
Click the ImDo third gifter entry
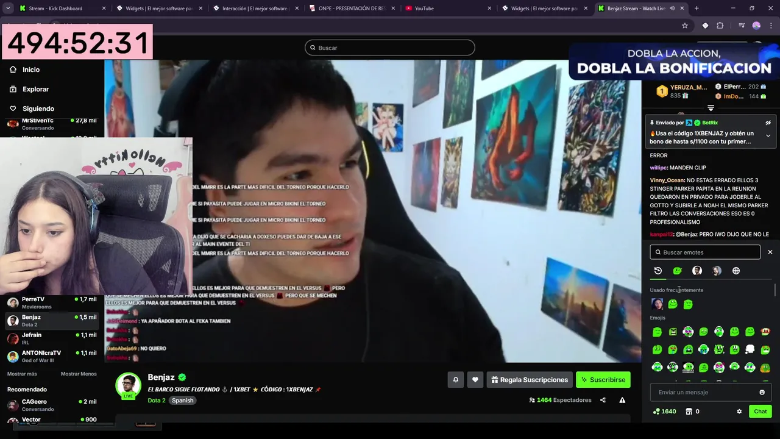click(x=741, y=96)
